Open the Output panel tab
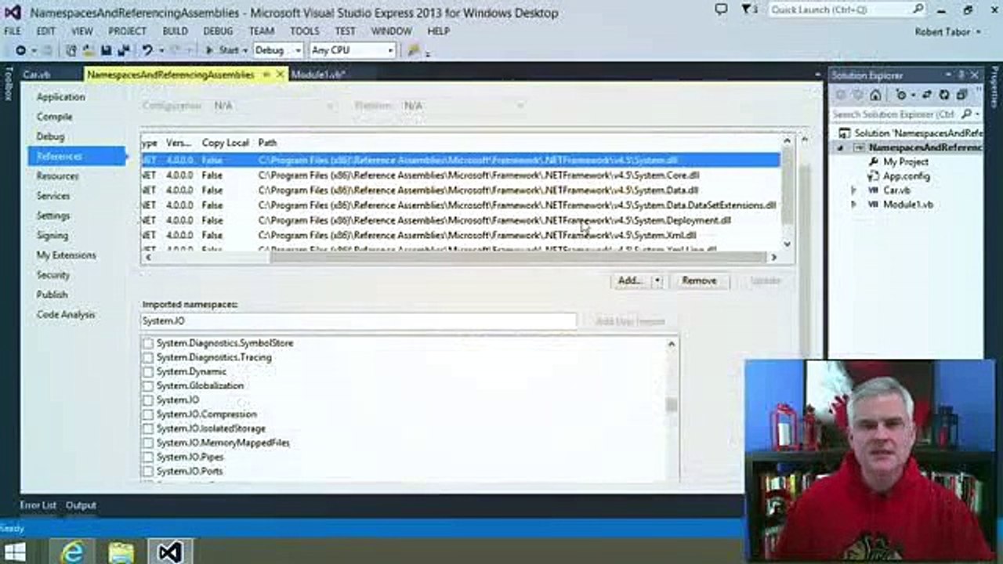The width and height of the screenshot is (1003, 564). coord(81,505)
